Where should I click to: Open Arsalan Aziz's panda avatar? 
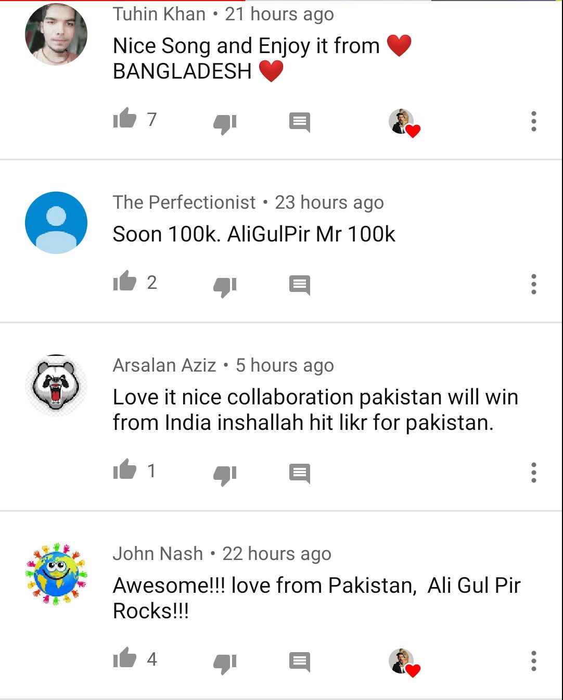pyautogui.click(x=56, y=386)
